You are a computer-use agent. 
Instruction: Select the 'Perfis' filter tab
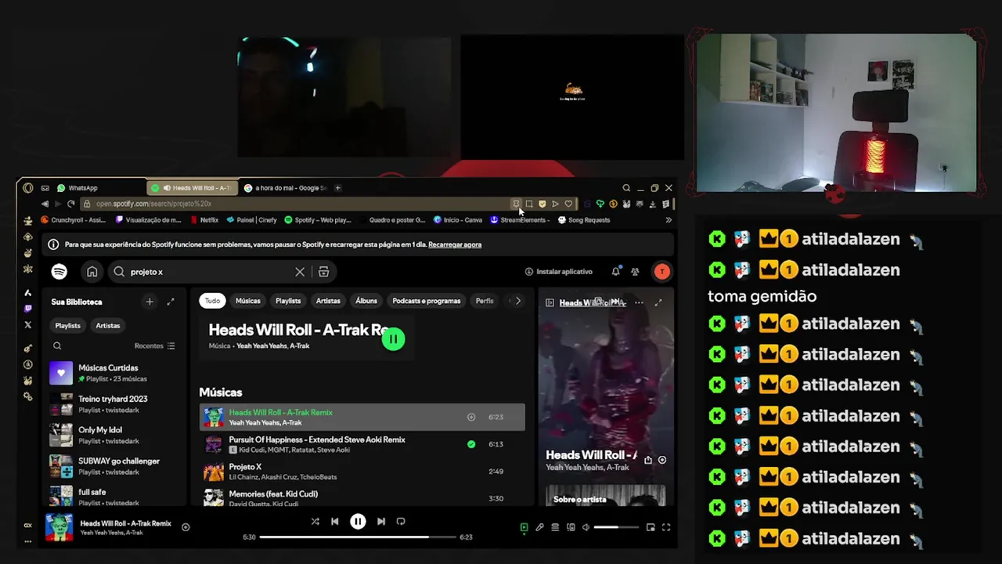click(x=485, y=301)
